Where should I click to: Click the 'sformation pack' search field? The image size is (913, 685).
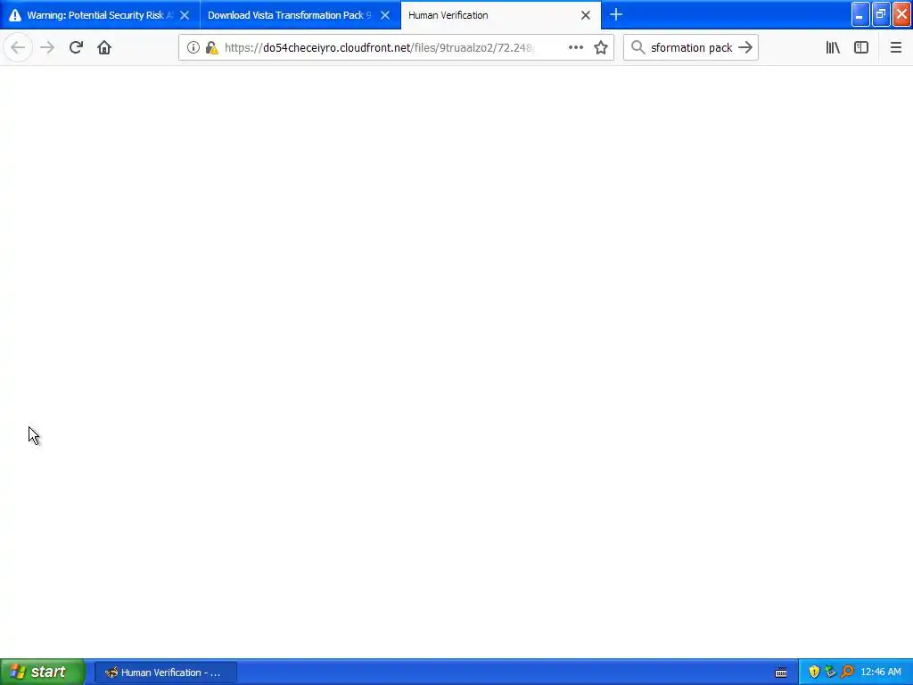[x=691, y=47]
